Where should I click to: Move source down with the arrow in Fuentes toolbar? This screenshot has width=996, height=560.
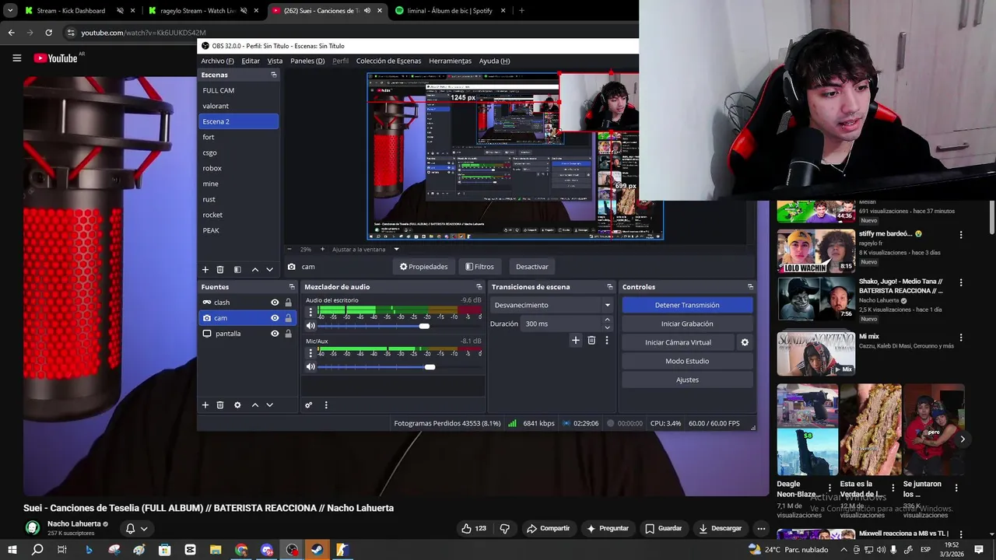pos(269,404)
